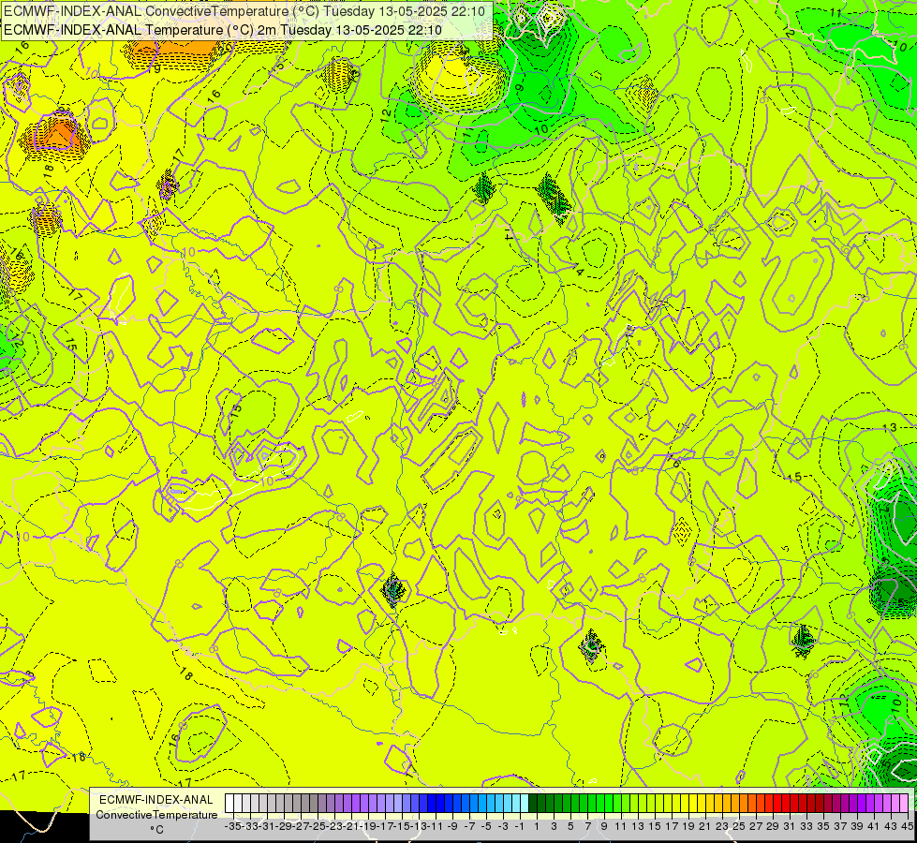
Task: Click the '3' legend scale value
Action: (x=554, y=826)
